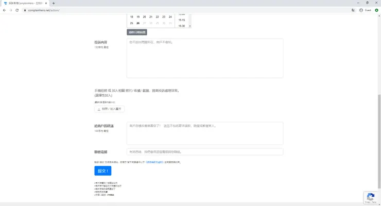
Task: Select day 23 in the calendar
Action: [164, 17]
